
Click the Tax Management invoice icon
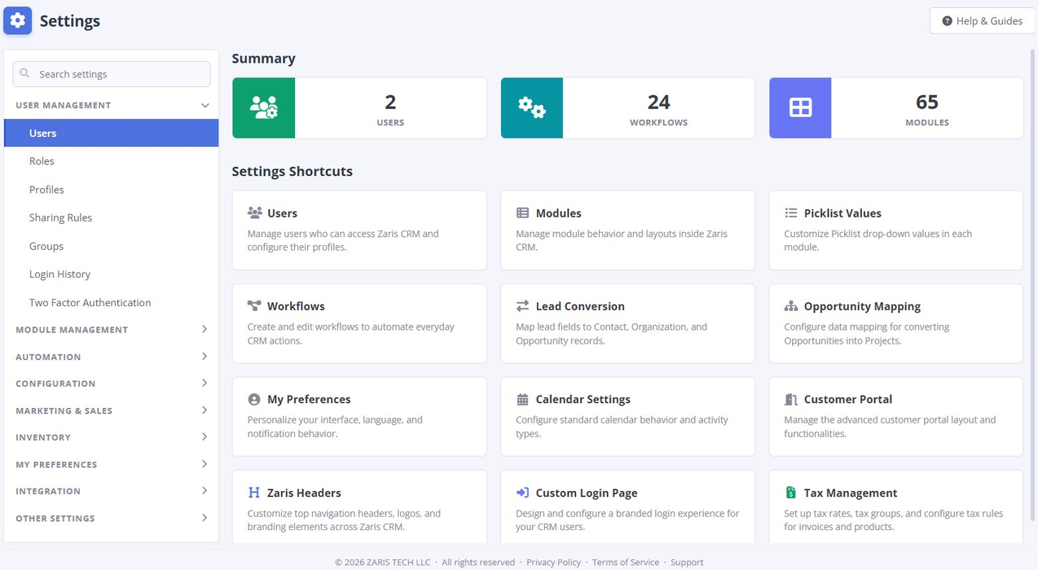(790, 493)
